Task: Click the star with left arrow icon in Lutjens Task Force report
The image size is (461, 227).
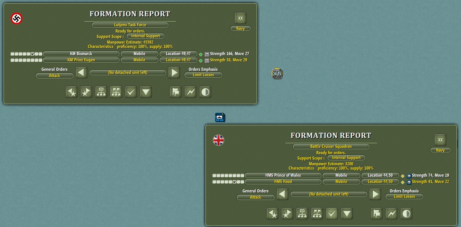Action: [x=71, y=92]
